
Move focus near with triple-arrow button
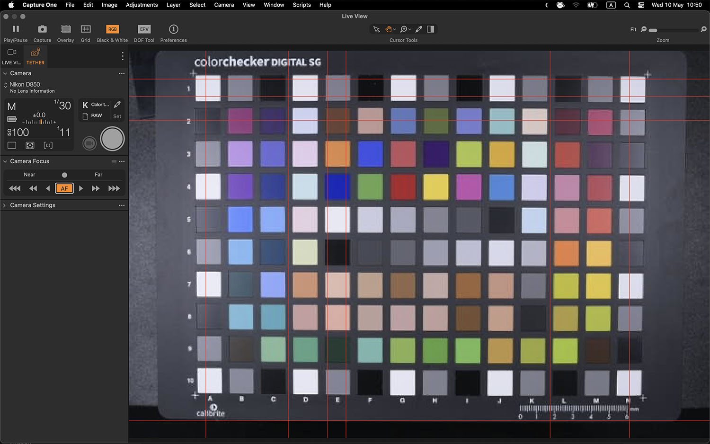pos(15,188)
